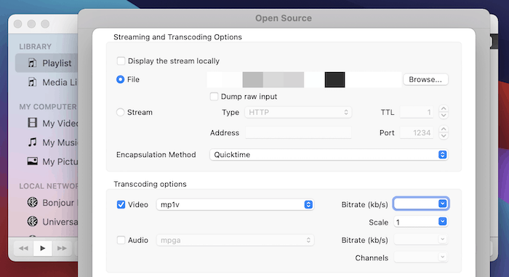
Task: Open the video Bitrate combo box arrow
Action: [442, 204]
